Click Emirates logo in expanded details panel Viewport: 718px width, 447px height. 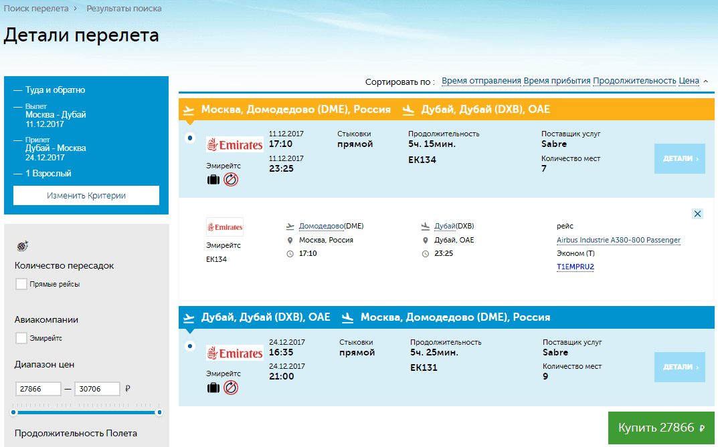point(225,227)
